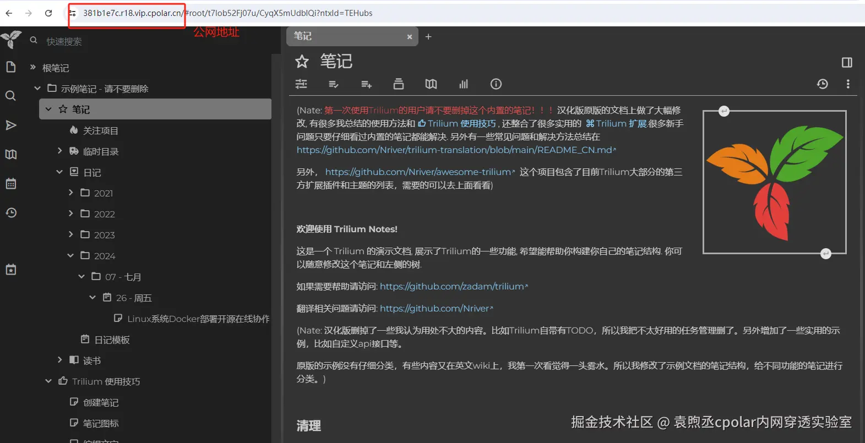Viewport: 865px width, 443px height.
Task: Go back with the browser back arrow
Action: point(9,13)
